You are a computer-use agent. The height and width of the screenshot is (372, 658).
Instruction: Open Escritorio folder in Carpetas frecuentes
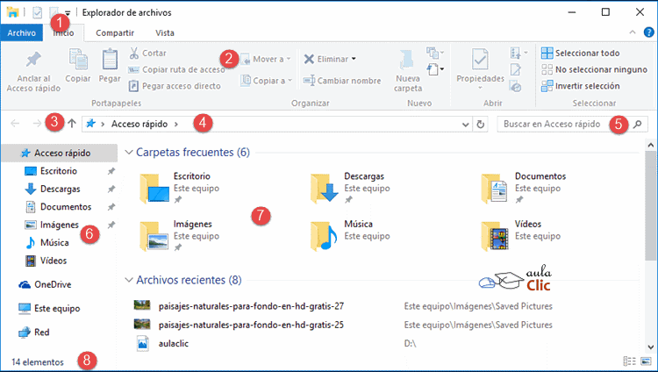click(x=180, y=188)
